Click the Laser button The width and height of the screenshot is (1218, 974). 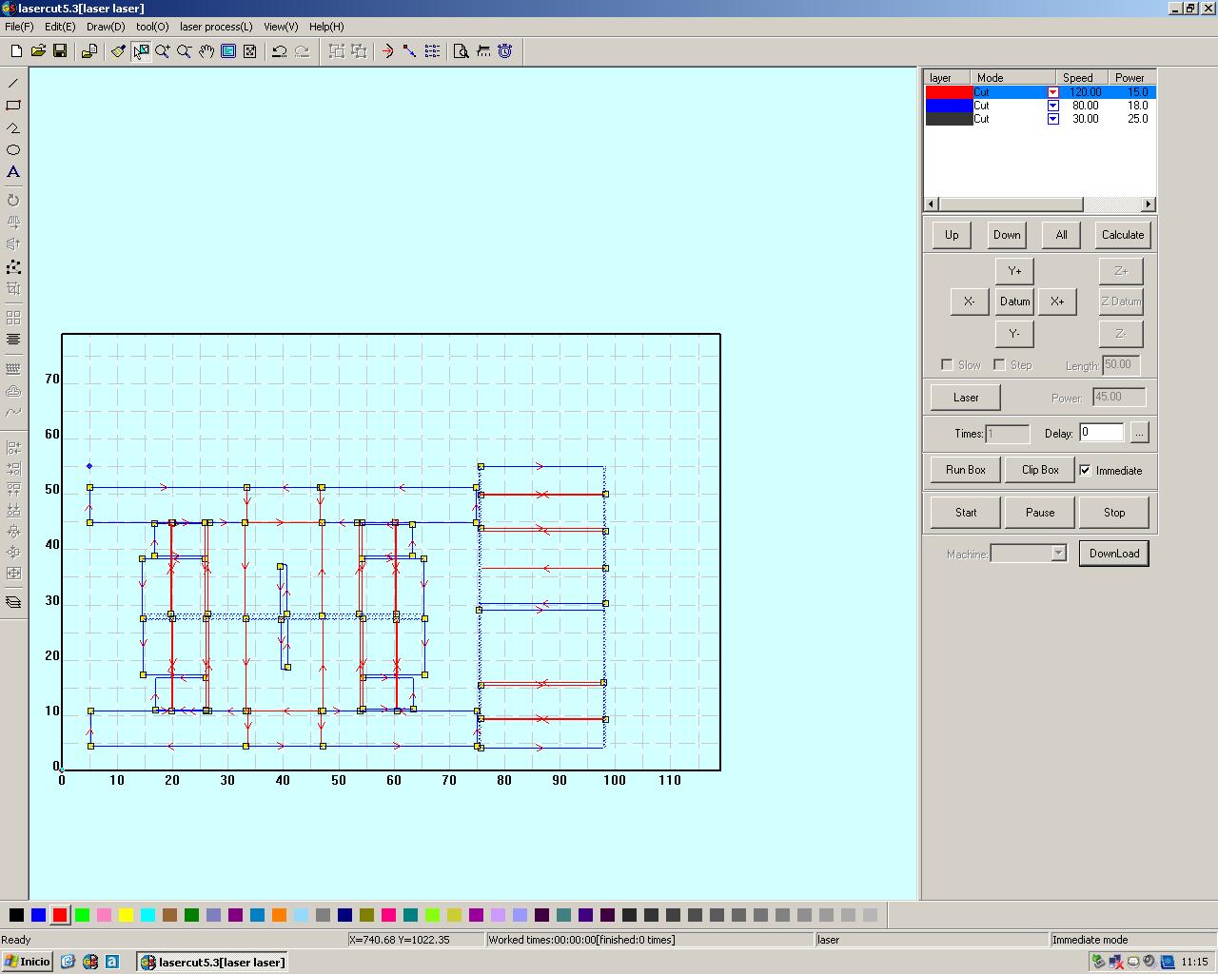pos(966,398)
